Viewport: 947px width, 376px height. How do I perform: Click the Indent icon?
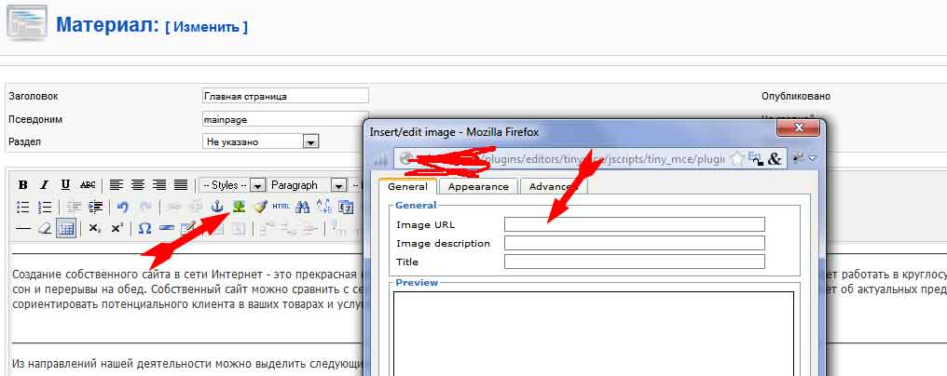[x=95, y=207]
